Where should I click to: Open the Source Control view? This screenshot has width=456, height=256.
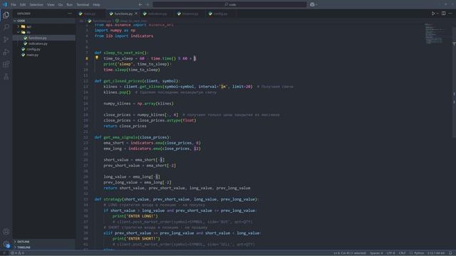(x=6, y=40)
